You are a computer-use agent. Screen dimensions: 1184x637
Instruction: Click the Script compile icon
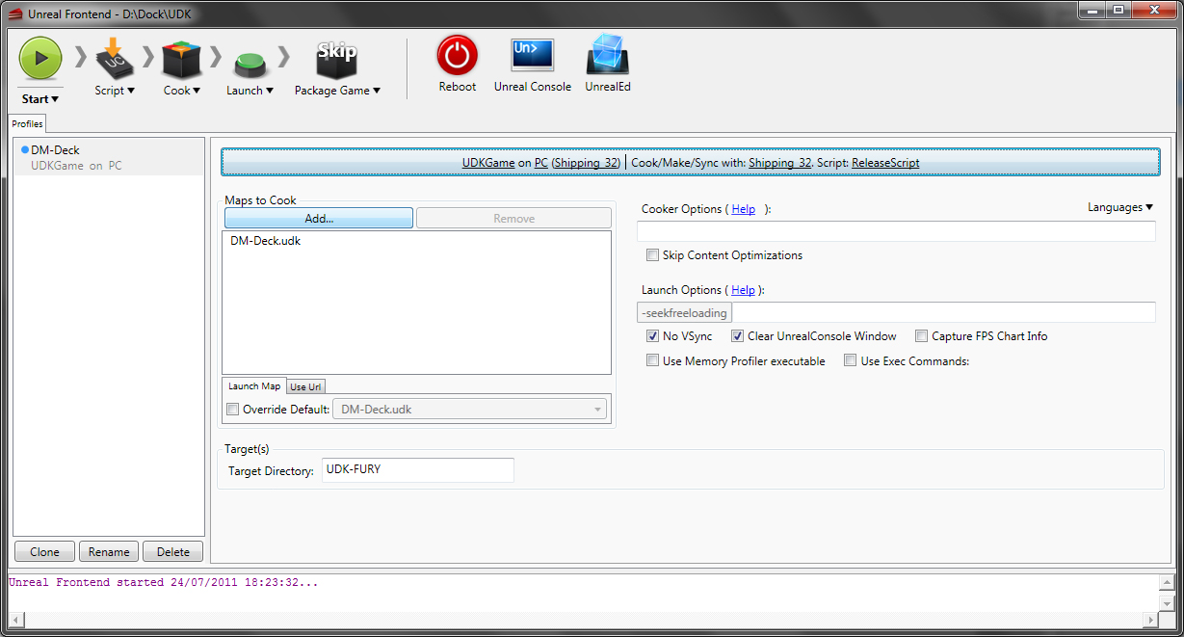pyautogui.click(x=115, y=60)
